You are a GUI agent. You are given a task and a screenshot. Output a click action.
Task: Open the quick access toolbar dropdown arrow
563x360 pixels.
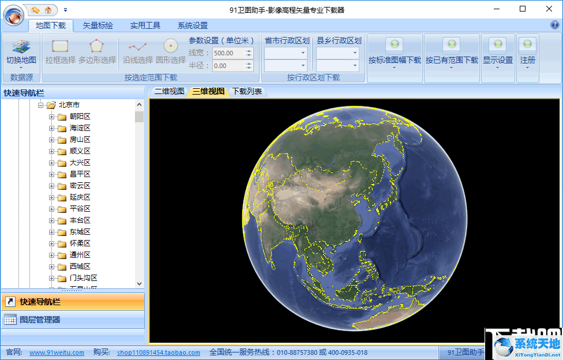pyautogui.click(x=65, y=10)
